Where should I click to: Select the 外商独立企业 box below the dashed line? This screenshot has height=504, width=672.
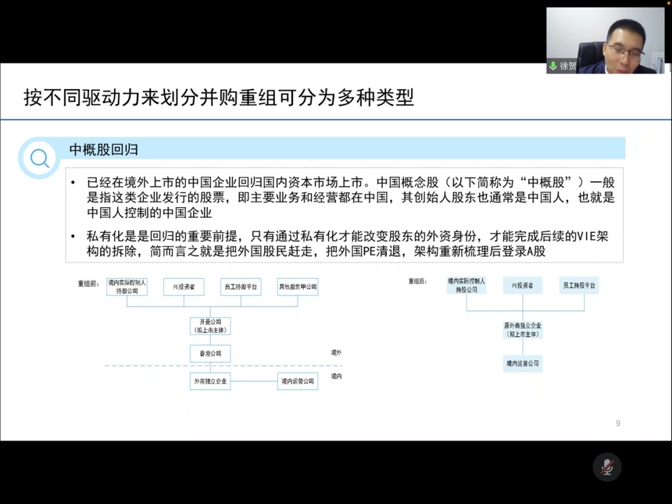click(x=210, y=381)
